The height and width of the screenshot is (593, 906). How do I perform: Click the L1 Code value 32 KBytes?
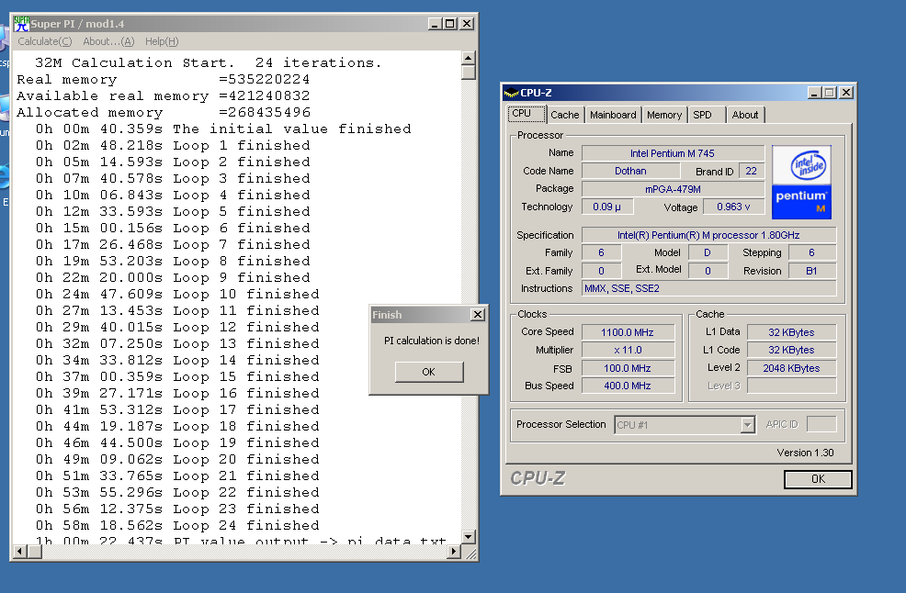tap(791, 350)
